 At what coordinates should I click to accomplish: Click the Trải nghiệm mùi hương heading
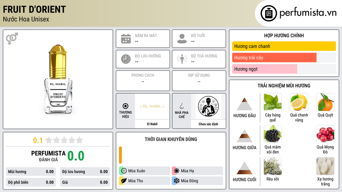coord(284,86)
